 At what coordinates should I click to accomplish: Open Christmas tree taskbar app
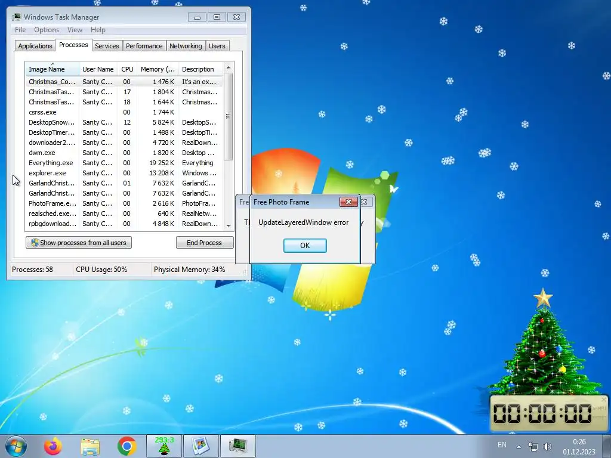click(x=164, y=446)
